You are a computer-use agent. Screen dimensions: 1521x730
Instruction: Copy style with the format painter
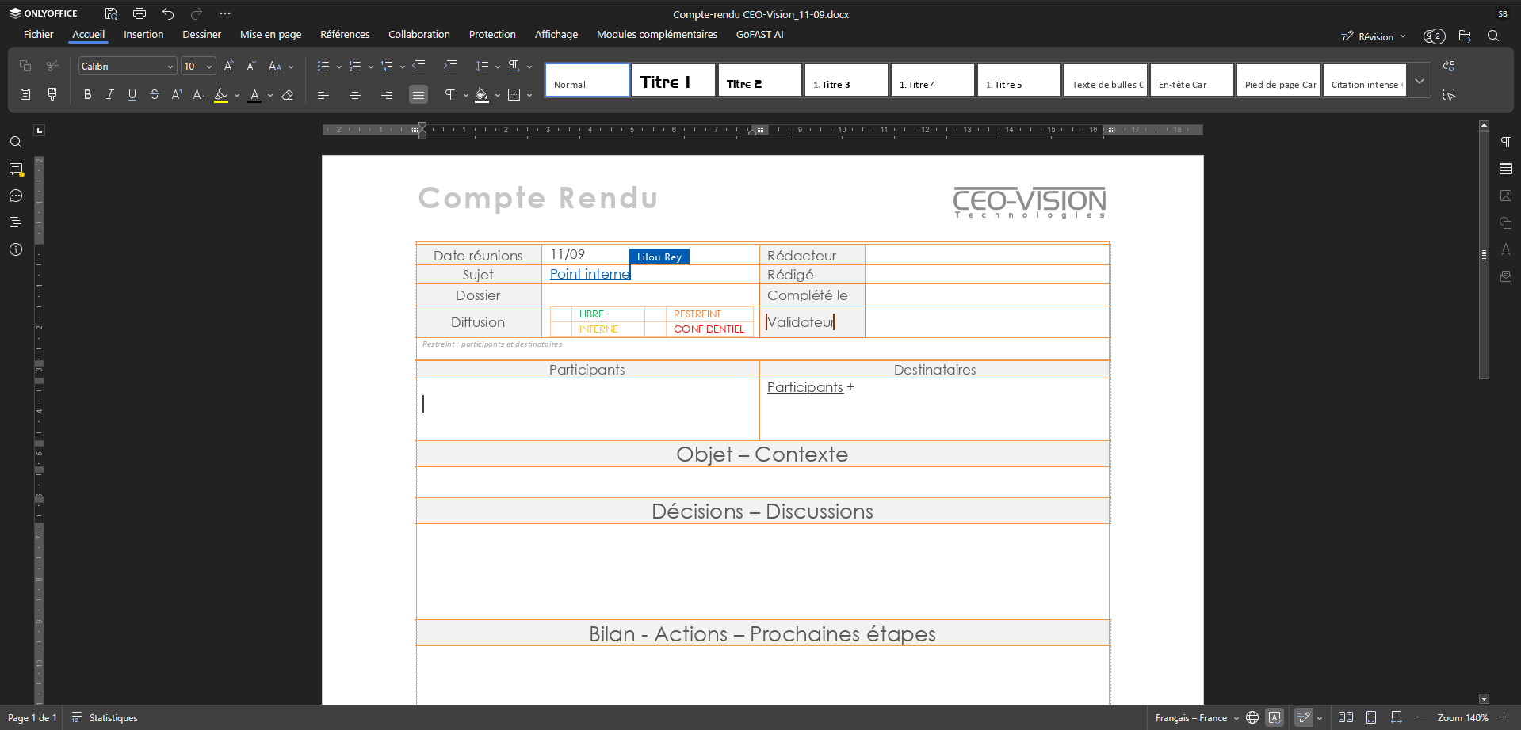52,95
